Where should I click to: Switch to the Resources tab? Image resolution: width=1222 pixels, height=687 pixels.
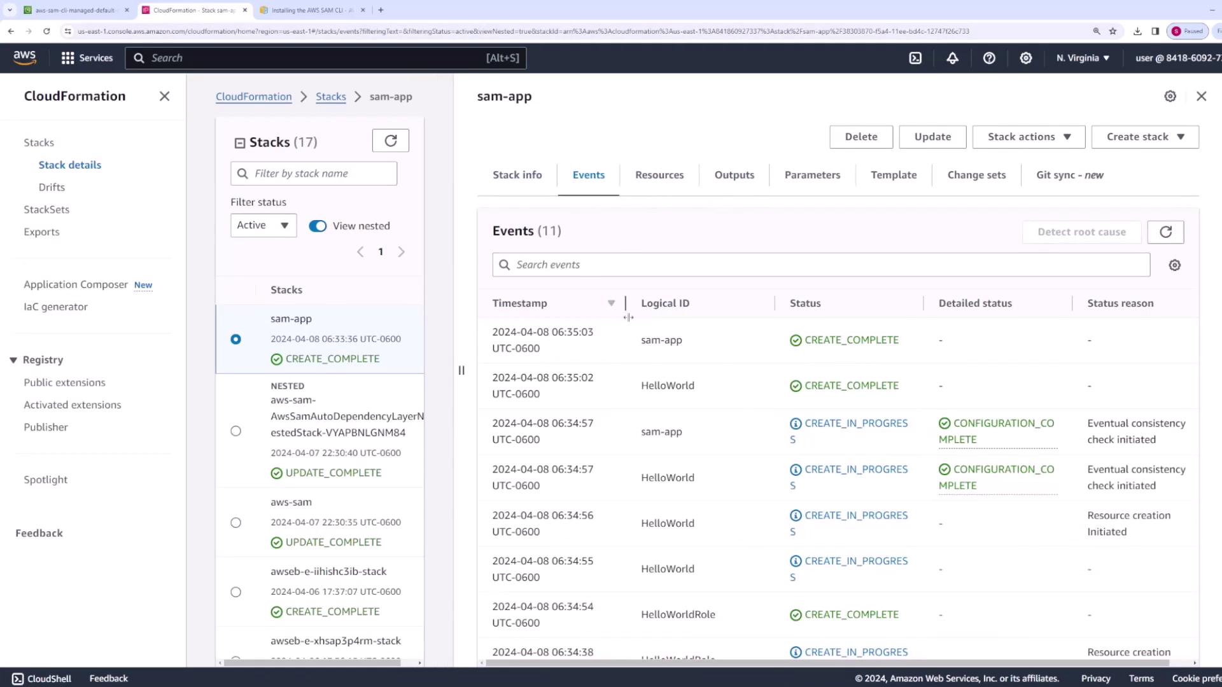click(659, 175)
